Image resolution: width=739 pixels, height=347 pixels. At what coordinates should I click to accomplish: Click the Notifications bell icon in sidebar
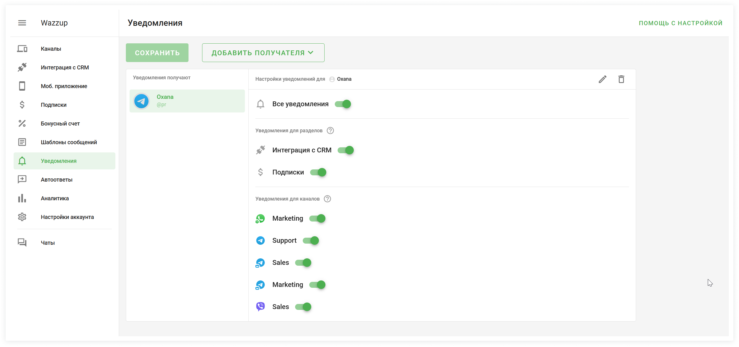pos(22,161)
